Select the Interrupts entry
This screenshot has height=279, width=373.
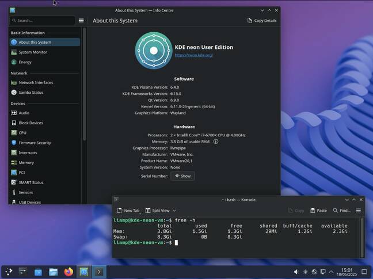45,153
